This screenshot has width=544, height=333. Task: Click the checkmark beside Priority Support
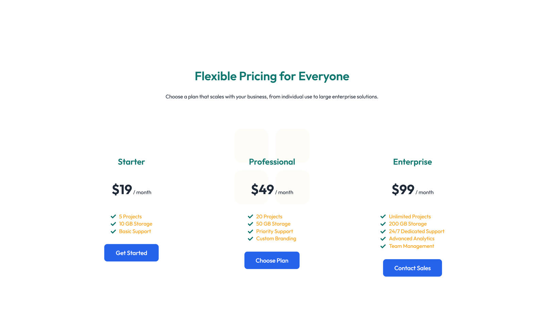[x=251, y=232]
